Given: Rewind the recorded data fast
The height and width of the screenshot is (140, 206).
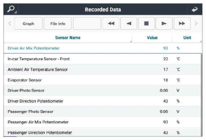Looking at the screenshot, I should (x=111, y=23).
